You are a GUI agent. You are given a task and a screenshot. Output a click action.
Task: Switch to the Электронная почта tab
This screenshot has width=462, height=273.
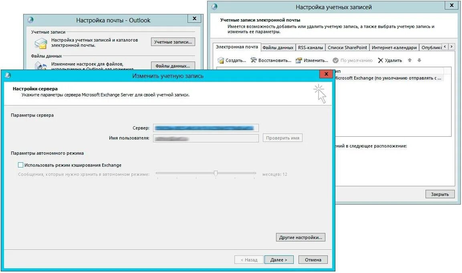[236, 47]
